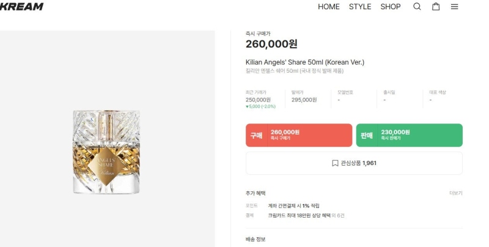Click the 발매가 295,000원 value
This screenshot has width=489, height=247.
pyautogui.click(x=304, y=100)
